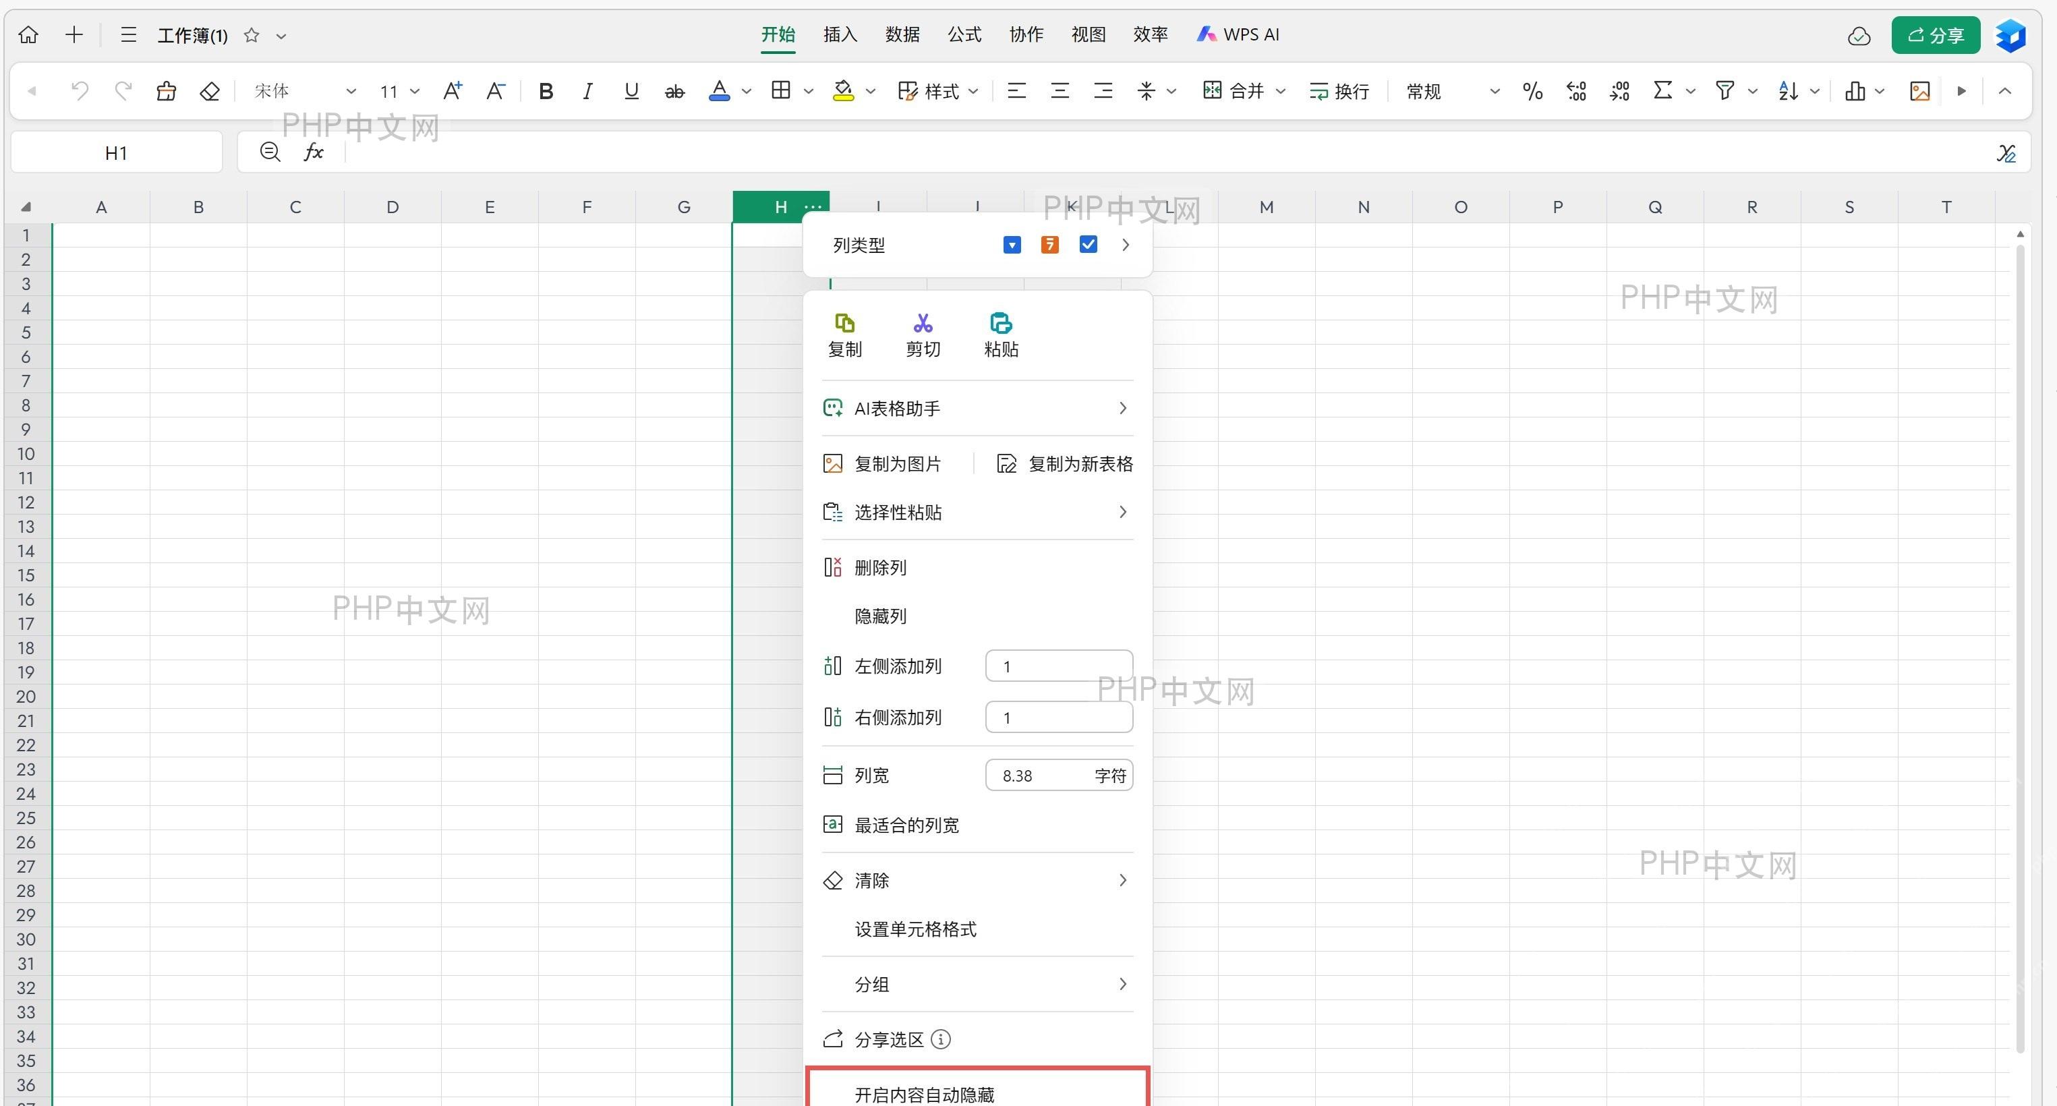Insert an AutoSum formula
2057x1106 pixels.
[x=1662, y=90]
